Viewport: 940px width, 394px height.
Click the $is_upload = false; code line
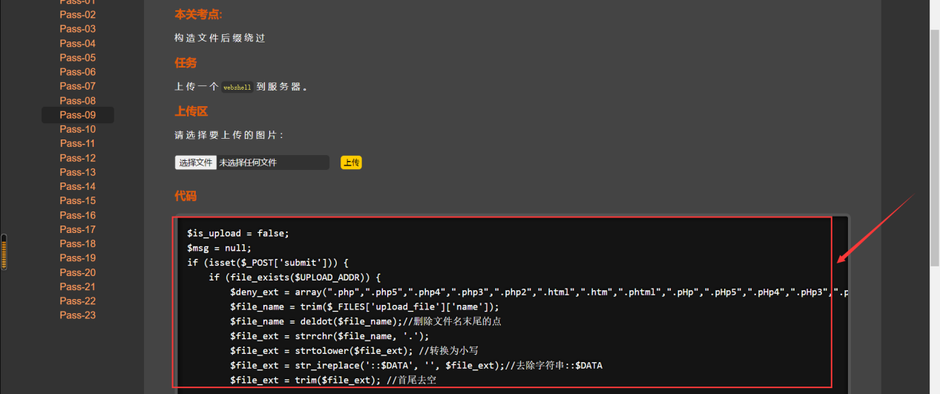coord(238,233)
